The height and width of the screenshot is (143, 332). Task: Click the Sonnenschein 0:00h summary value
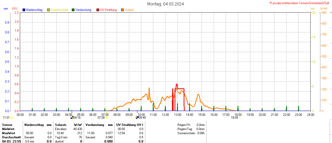(201, 133)
